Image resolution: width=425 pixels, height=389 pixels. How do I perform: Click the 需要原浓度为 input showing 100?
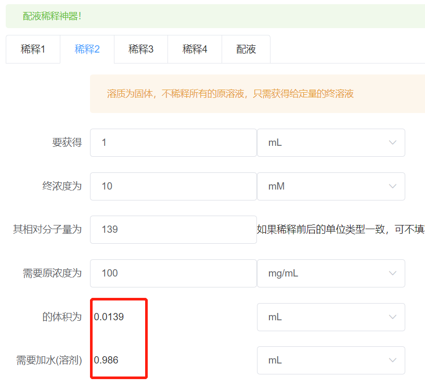point(173,273)
